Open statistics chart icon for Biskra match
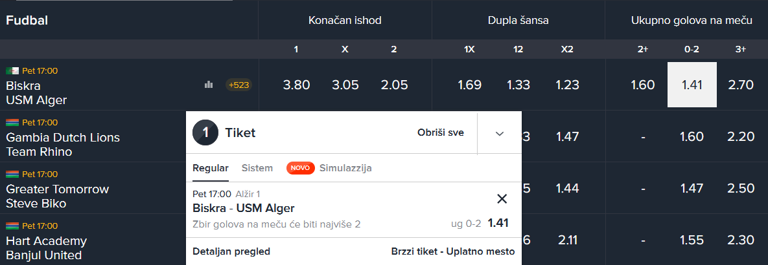The width and height of the screenshot is (768, 265). click(209, 85)
